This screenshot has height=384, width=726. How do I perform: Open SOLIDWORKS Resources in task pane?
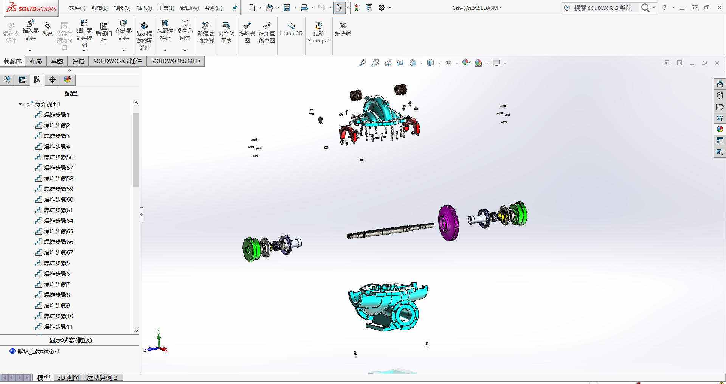coord(720,84)
